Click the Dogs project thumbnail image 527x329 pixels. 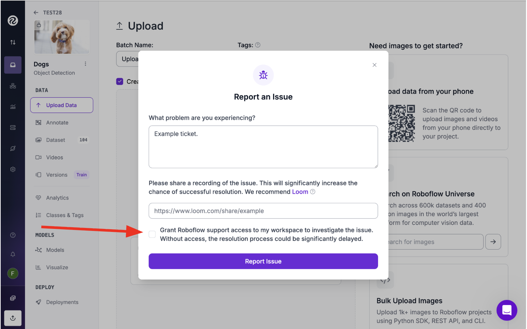coord(62,37)
